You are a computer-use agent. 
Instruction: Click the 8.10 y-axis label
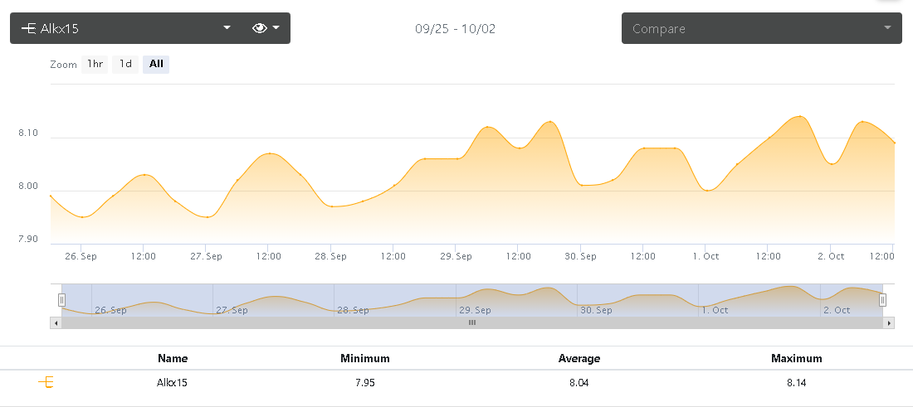[x=28, y=133]
